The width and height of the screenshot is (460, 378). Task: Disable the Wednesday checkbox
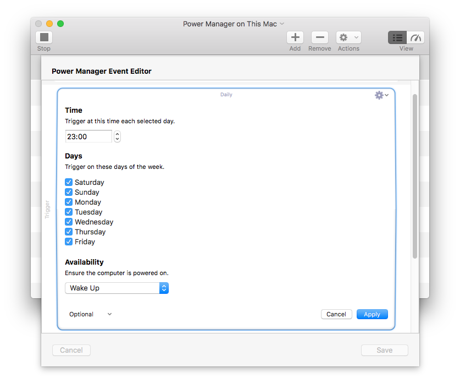click(69, 222)
